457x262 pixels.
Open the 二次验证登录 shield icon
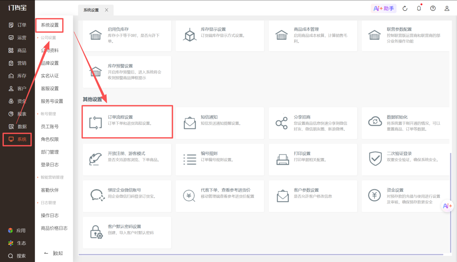[x=375, y=159]
